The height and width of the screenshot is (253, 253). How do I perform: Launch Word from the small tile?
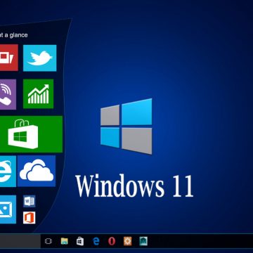(30, 201)
